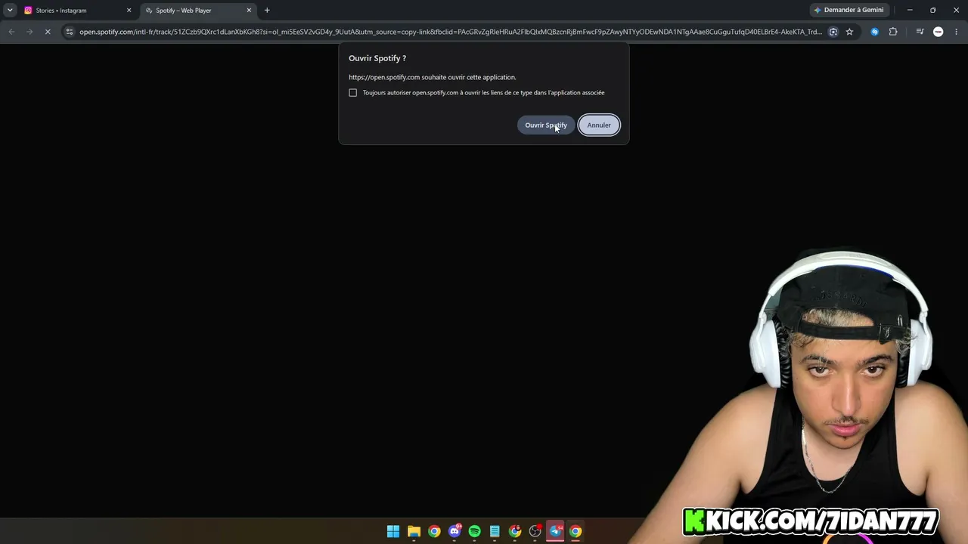Open the Chrome three-dot menu
Screen dimensions: 968x544
(957, 32)
